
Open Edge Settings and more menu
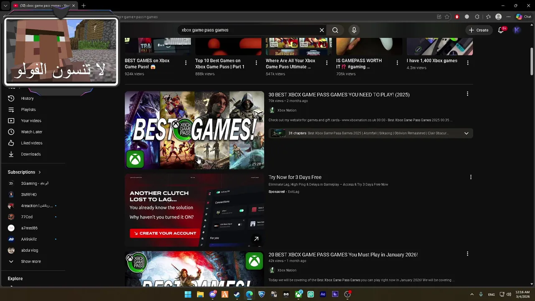coord(508,17)
